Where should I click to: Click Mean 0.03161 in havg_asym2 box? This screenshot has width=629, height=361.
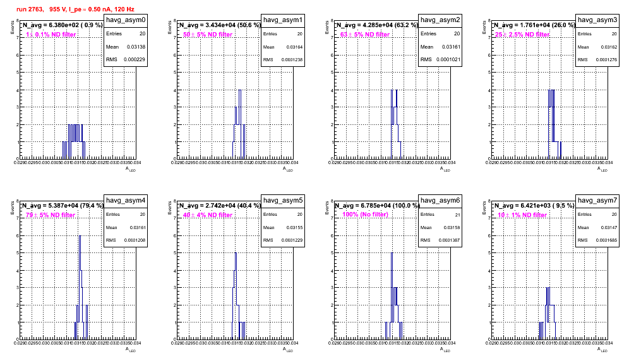pyautogui.click(x=440, y=47)
